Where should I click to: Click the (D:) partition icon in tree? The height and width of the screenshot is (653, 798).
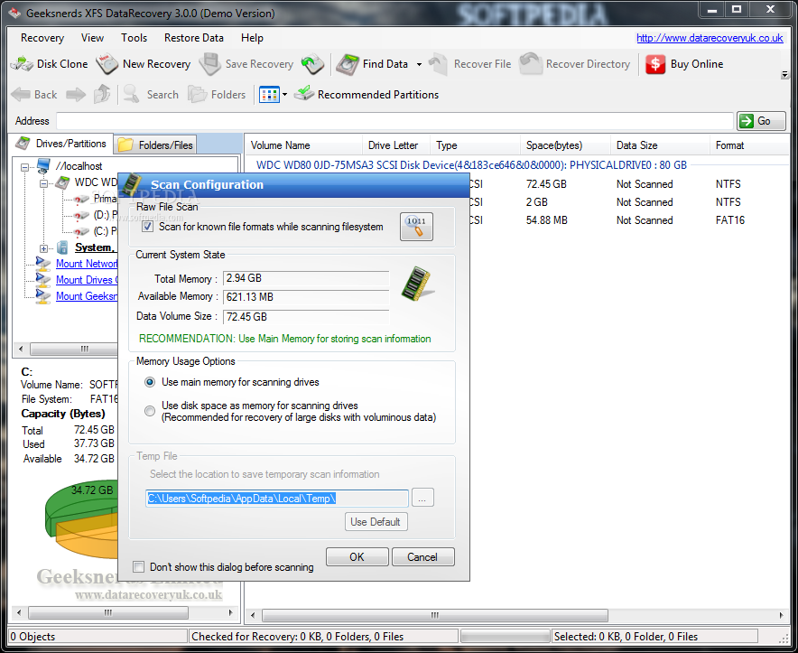tap(81, 215)
